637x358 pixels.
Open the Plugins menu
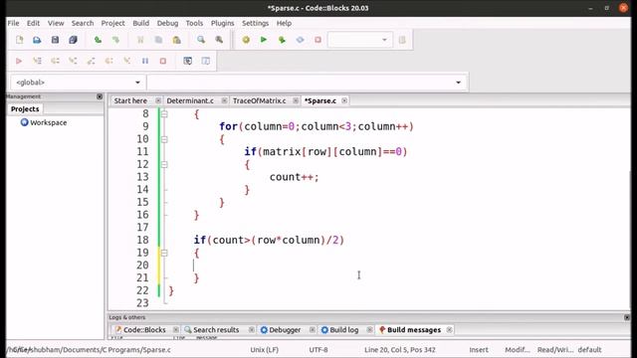(x=222, y=23)
